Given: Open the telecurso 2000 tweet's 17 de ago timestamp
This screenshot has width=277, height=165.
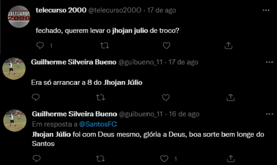Looking at the screenshot, I should click(x=163, y=10).
